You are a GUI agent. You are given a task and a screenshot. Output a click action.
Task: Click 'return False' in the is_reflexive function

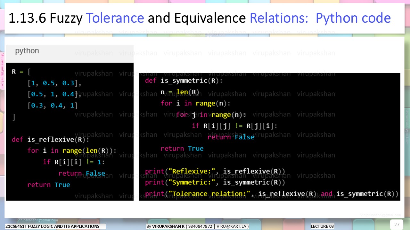(x=82, y=173)
